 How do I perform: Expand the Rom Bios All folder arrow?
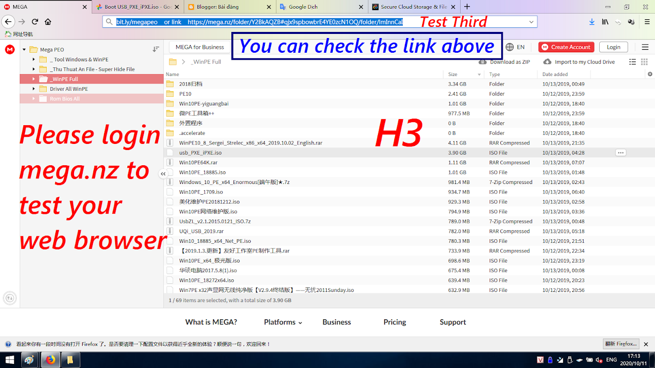[33, 99]
